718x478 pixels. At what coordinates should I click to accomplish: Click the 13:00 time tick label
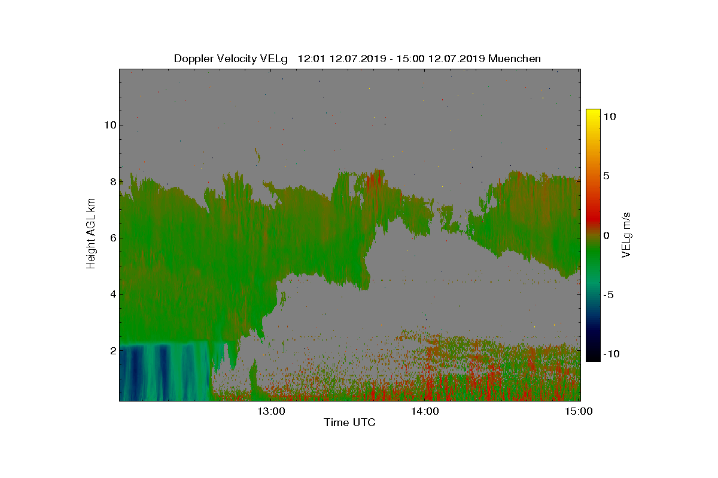coord(270,411)
